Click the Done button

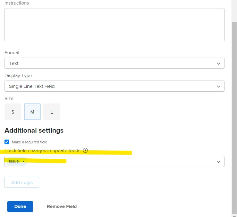click(x=20, y=207)
